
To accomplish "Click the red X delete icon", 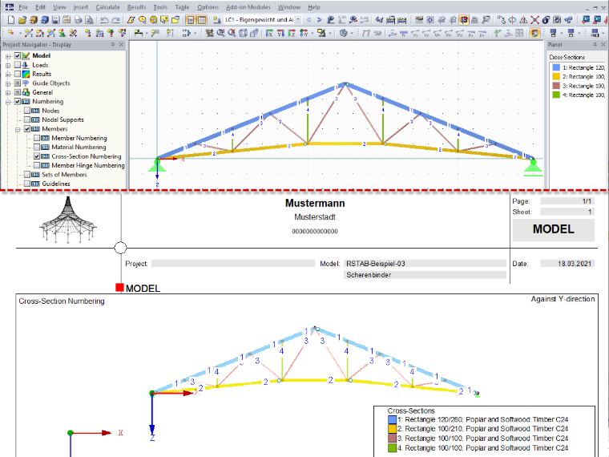I will click(x=534, y=20).
